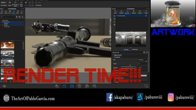Pick the first warm interior environment thumbnail

click(x=7, y=45)
